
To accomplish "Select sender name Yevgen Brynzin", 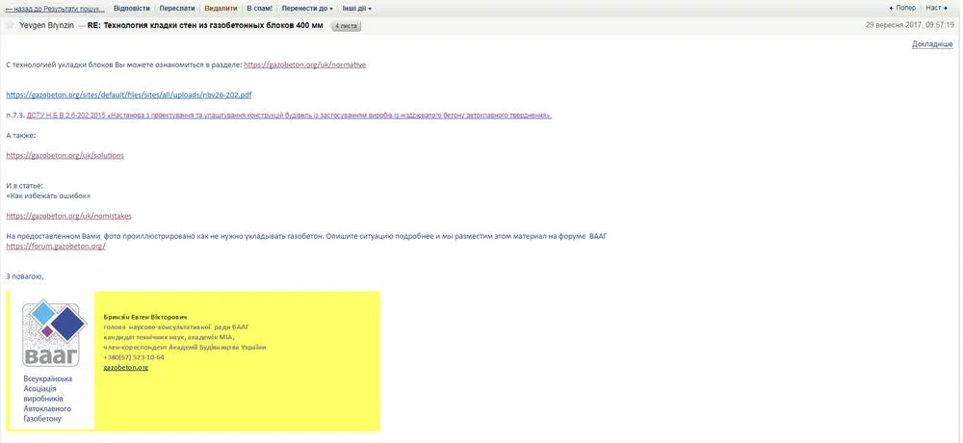I will click(47, 25).
